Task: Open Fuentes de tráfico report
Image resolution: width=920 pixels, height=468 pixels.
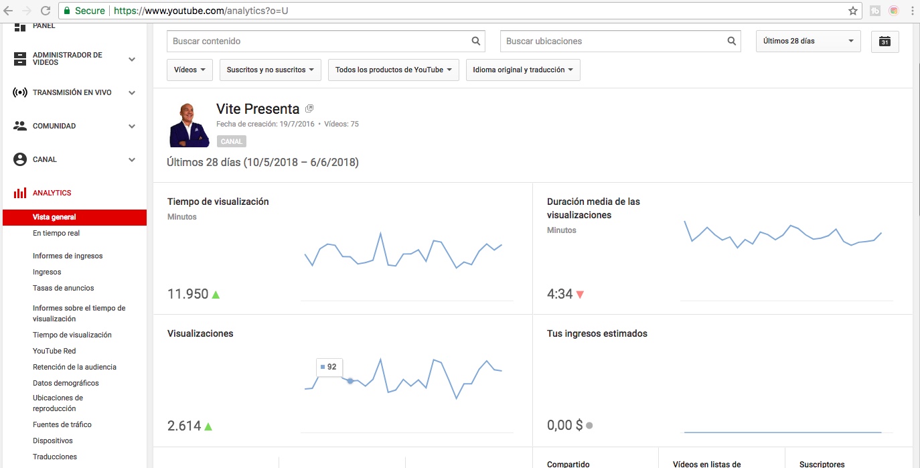Action: coord(62,424)
